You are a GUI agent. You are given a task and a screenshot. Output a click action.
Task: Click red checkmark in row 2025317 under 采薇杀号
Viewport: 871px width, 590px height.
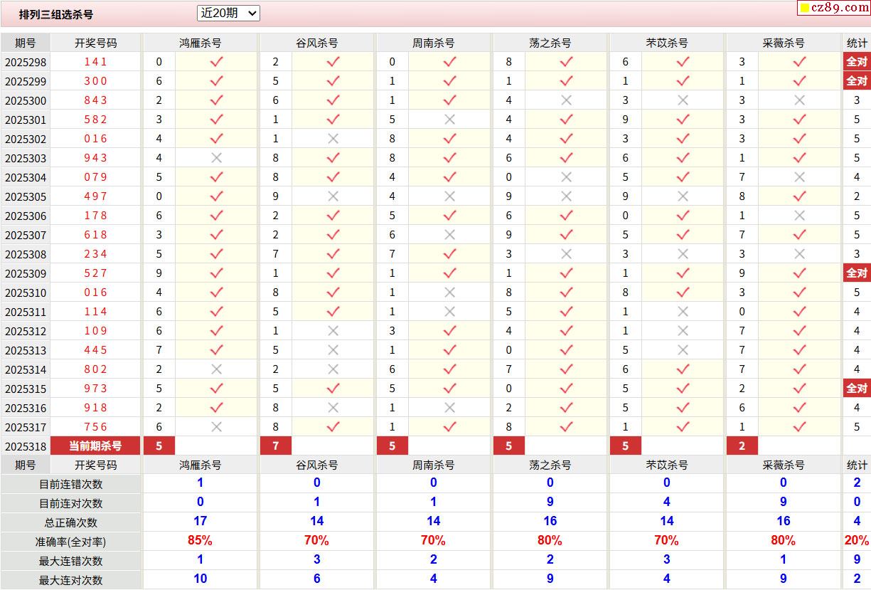[x=799, y=427]
